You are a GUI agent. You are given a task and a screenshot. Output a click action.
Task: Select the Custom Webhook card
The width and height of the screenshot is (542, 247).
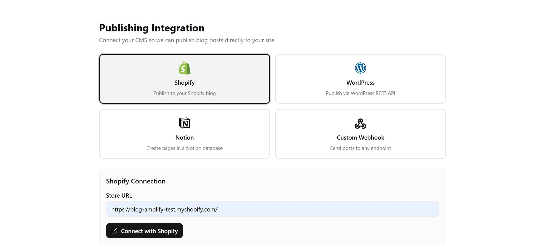[x=360, y=134]
